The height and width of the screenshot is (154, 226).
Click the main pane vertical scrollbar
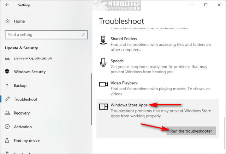pyautogui.click(x=225, y=133)
